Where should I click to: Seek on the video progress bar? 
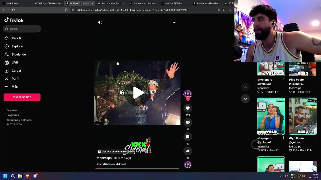pyautogui.click(x=137, y=168)
